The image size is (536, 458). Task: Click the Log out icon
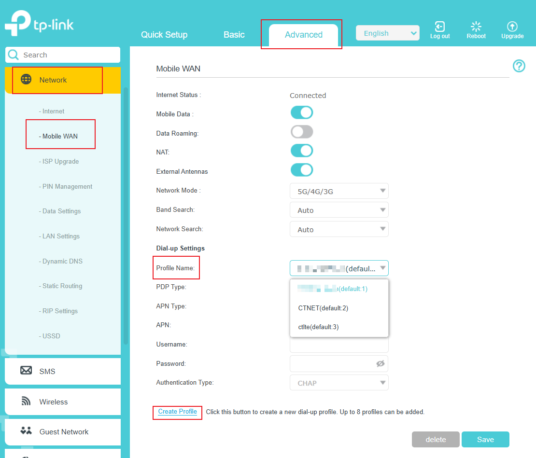(439, 27)
